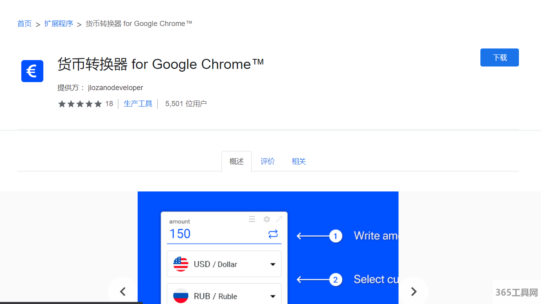541x304 pixels.
Task: Open the 扩展程序 breadcrumb link
Action: (x=59, y=24)
